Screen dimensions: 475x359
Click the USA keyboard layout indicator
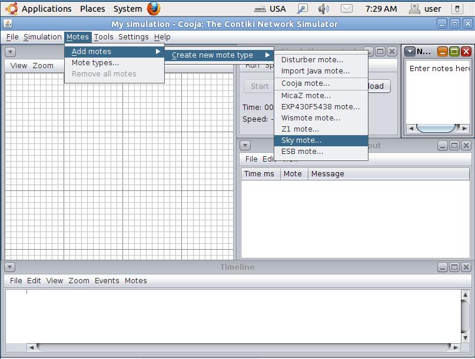(x=270, y=9)
